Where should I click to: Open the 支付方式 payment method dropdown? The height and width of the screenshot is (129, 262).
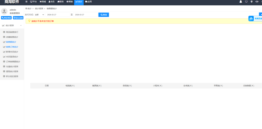tap(39, 15)
